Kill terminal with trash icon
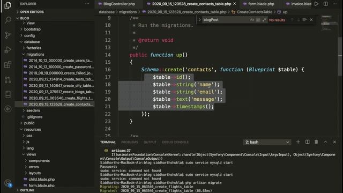Viewport: 343px width, 193px height. 316,142
